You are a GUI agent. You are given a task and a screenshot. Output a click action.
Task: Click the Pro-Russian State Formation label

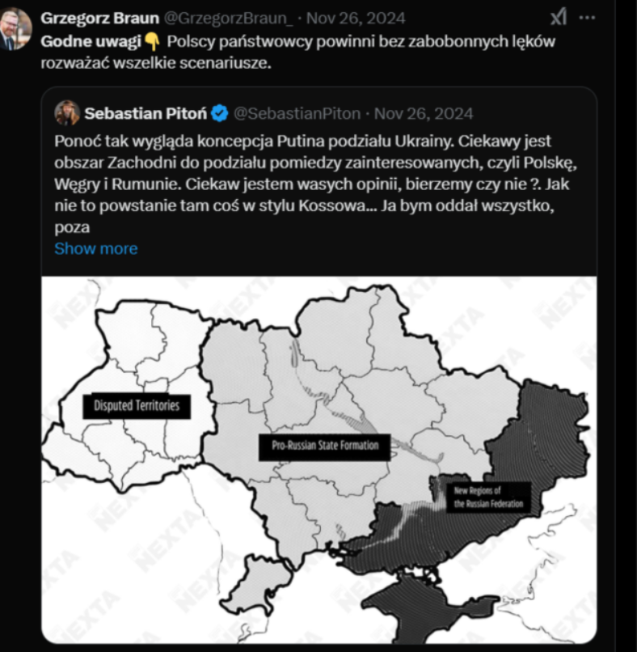(x=324, y=446)
